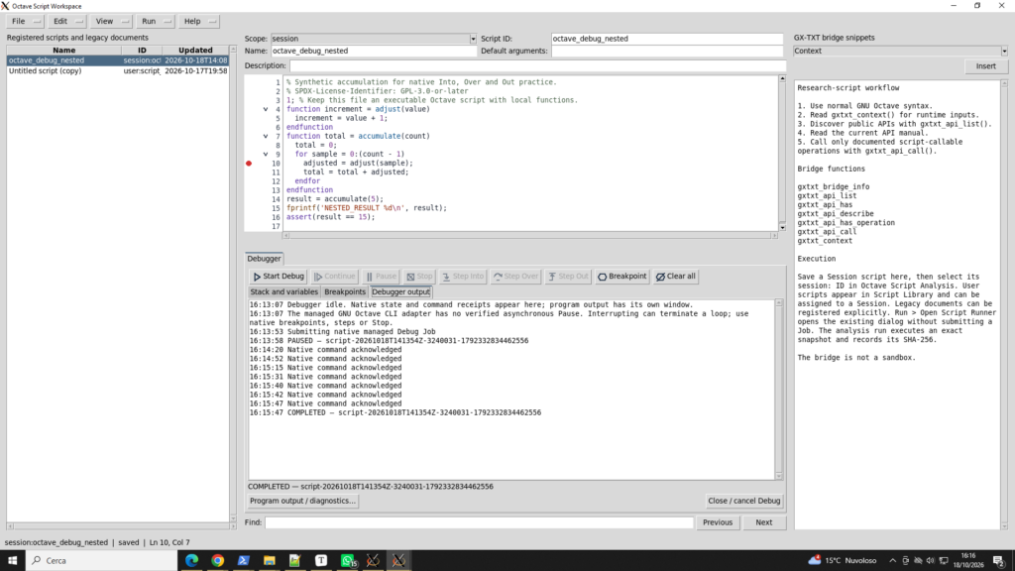Image resolution: width=1015 pixels, height=571 pixels.
Task: Open the File menu
Action: pyautogui.click(x=25, y=22)
